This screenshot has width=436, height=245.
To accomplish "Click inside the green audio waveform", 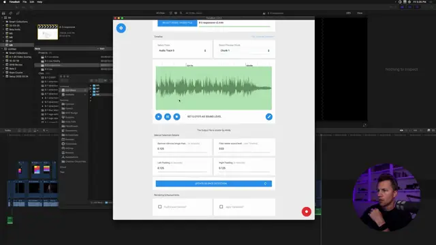I will coord(213,88).
